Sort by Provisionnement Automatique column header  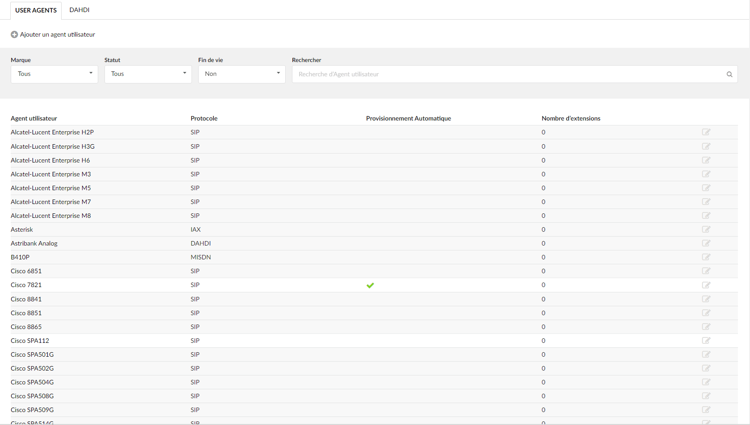click(408, 118)
